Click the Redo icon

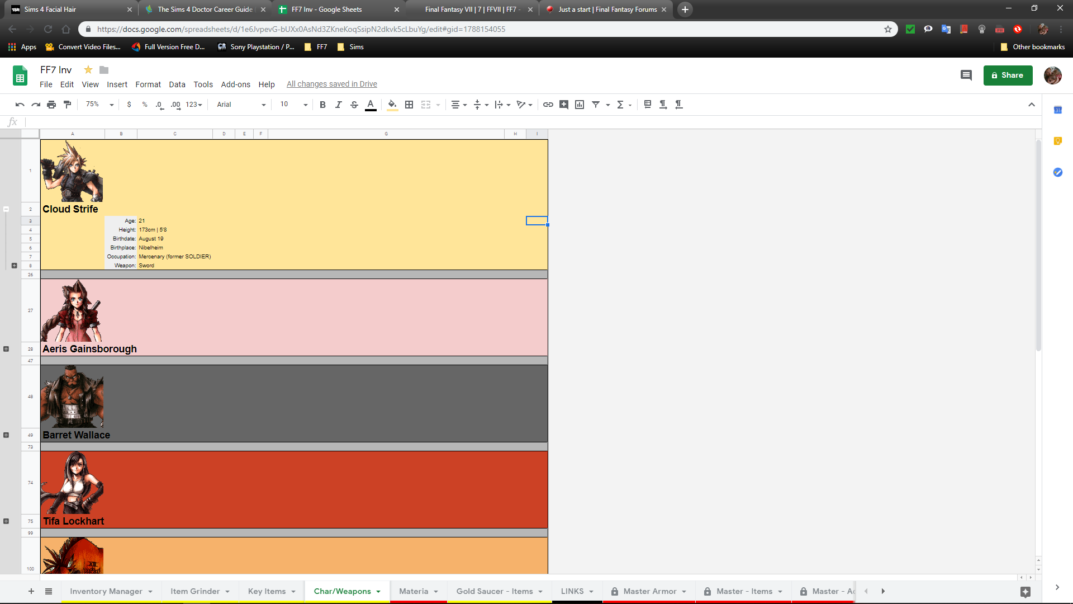click(36, 105)
